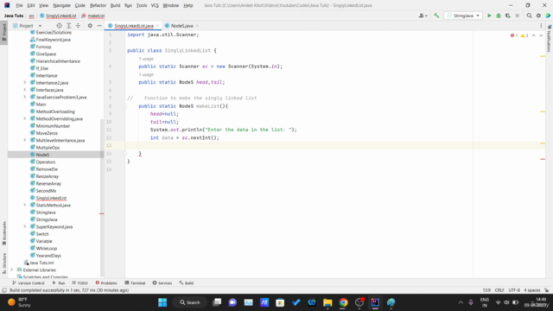Open Version Control tool window

coord(29,282)
